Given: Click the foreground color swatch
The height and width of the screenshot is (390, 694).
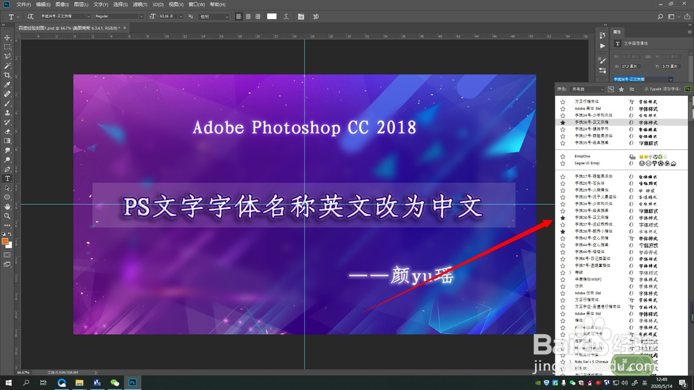Looking at the screenshot, I should click(5, 241).
